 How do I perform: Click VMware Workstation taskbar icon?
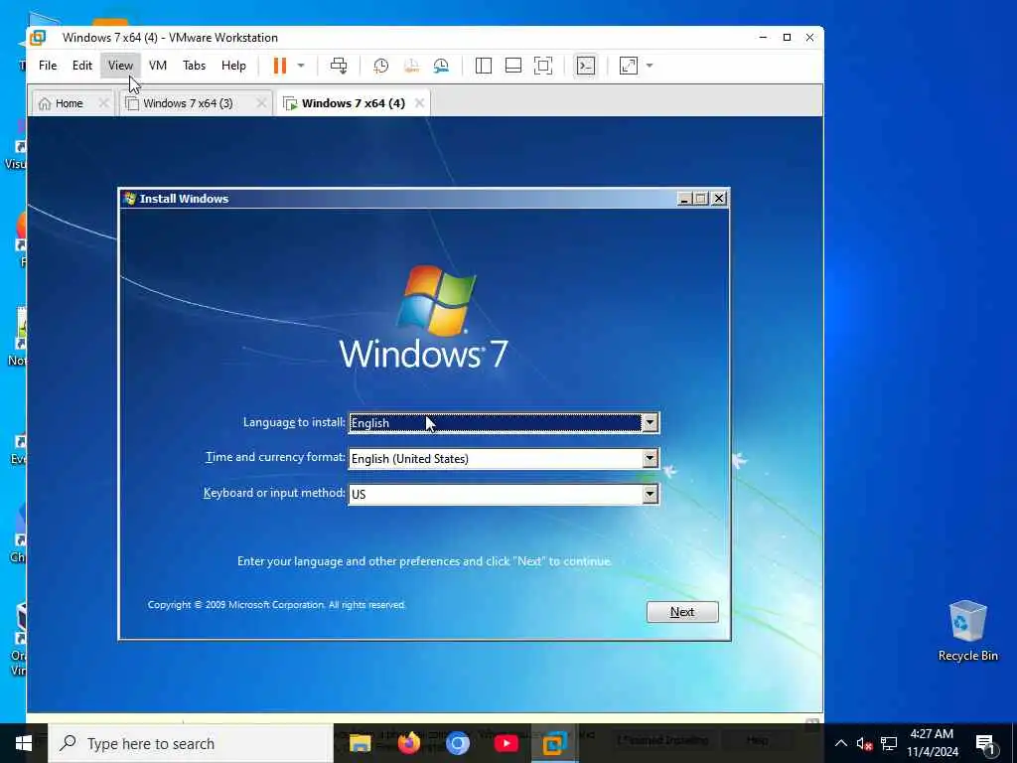pyautogui.click(x=555, y=743)
